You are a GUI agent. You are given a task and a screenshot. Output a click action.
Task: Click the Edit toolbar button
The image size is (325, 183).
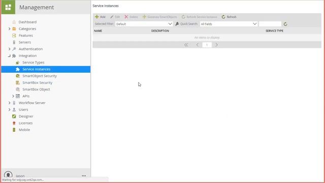click(x=115, y=17)
